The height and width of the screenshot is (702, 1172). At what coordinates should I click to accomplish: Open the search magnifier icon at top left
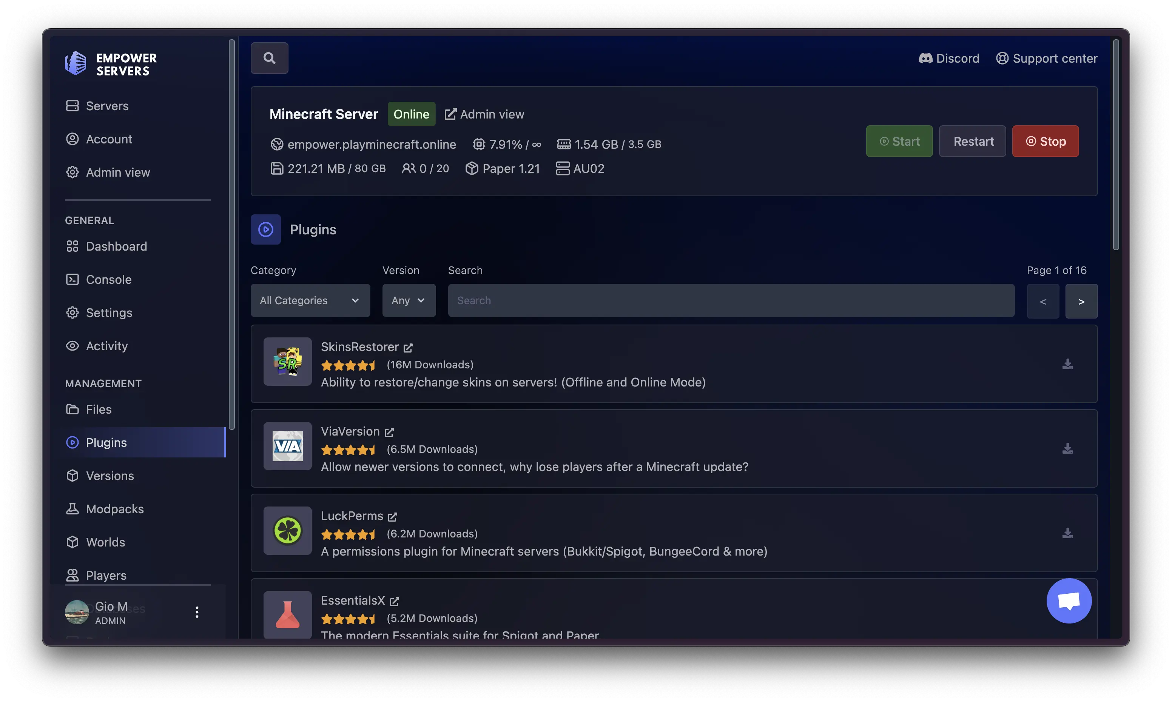(269, 58)
